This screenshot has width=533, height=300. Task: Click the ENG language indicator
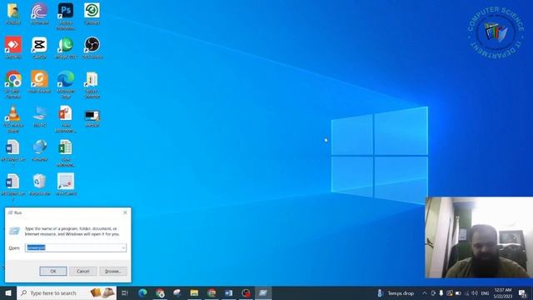click(x=486, y=292)
